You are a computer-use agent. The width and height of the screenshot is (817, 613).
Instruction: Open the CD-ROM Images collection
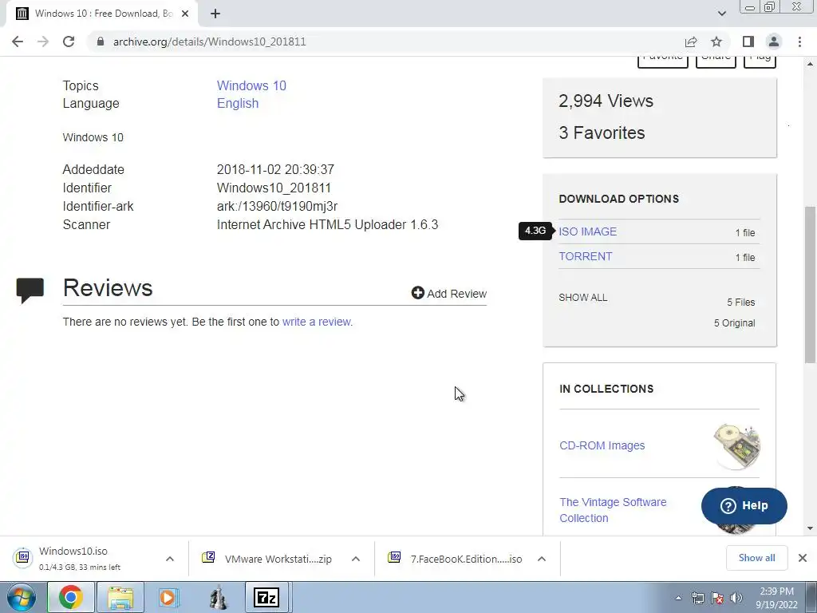pyautogui.click(x=602, y=445)
